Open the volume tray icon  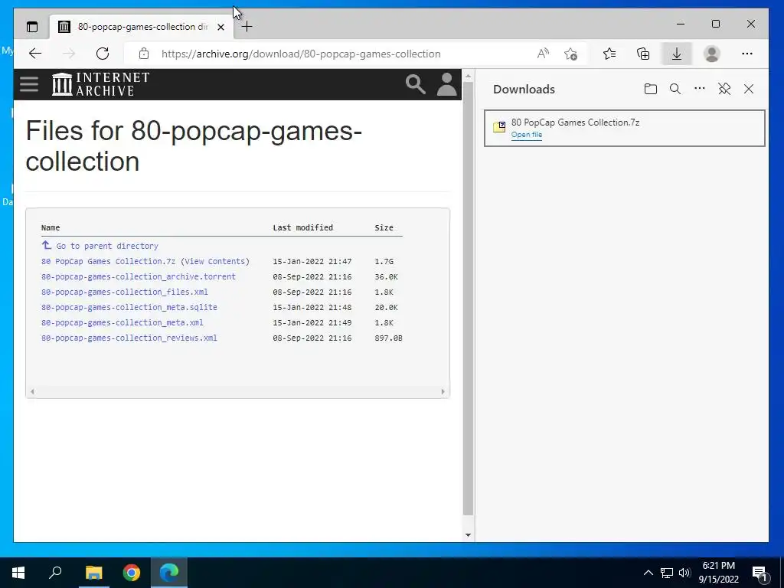click(x=684, y=573)
